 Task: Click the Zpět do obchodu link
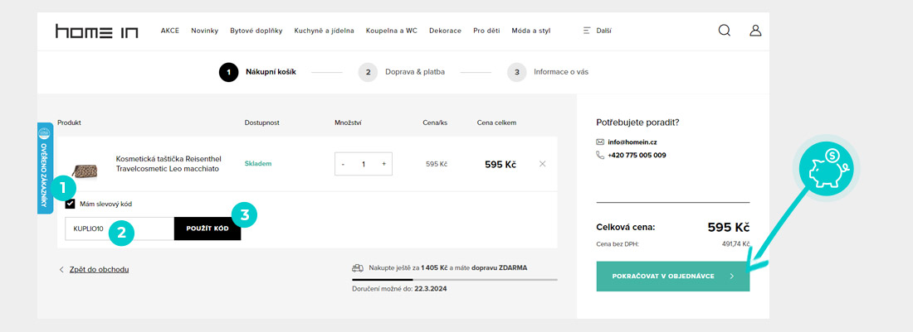(99, 269)
